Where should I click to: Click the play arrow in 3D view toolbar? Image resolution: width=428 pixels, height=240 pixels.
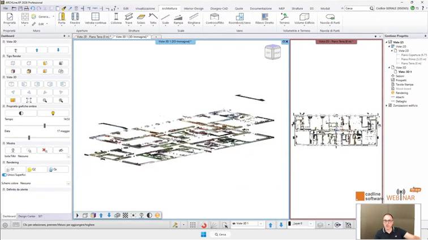77,215
